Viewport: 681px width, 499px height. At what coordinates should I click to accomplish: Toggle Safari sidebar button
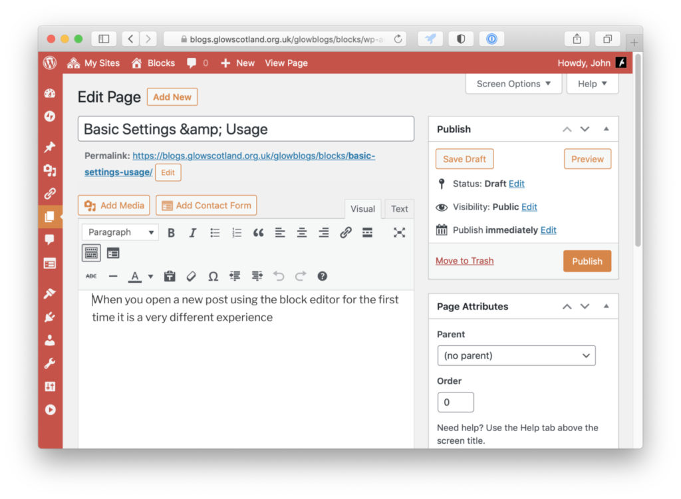pyautogui.click(x=104, y=39)
